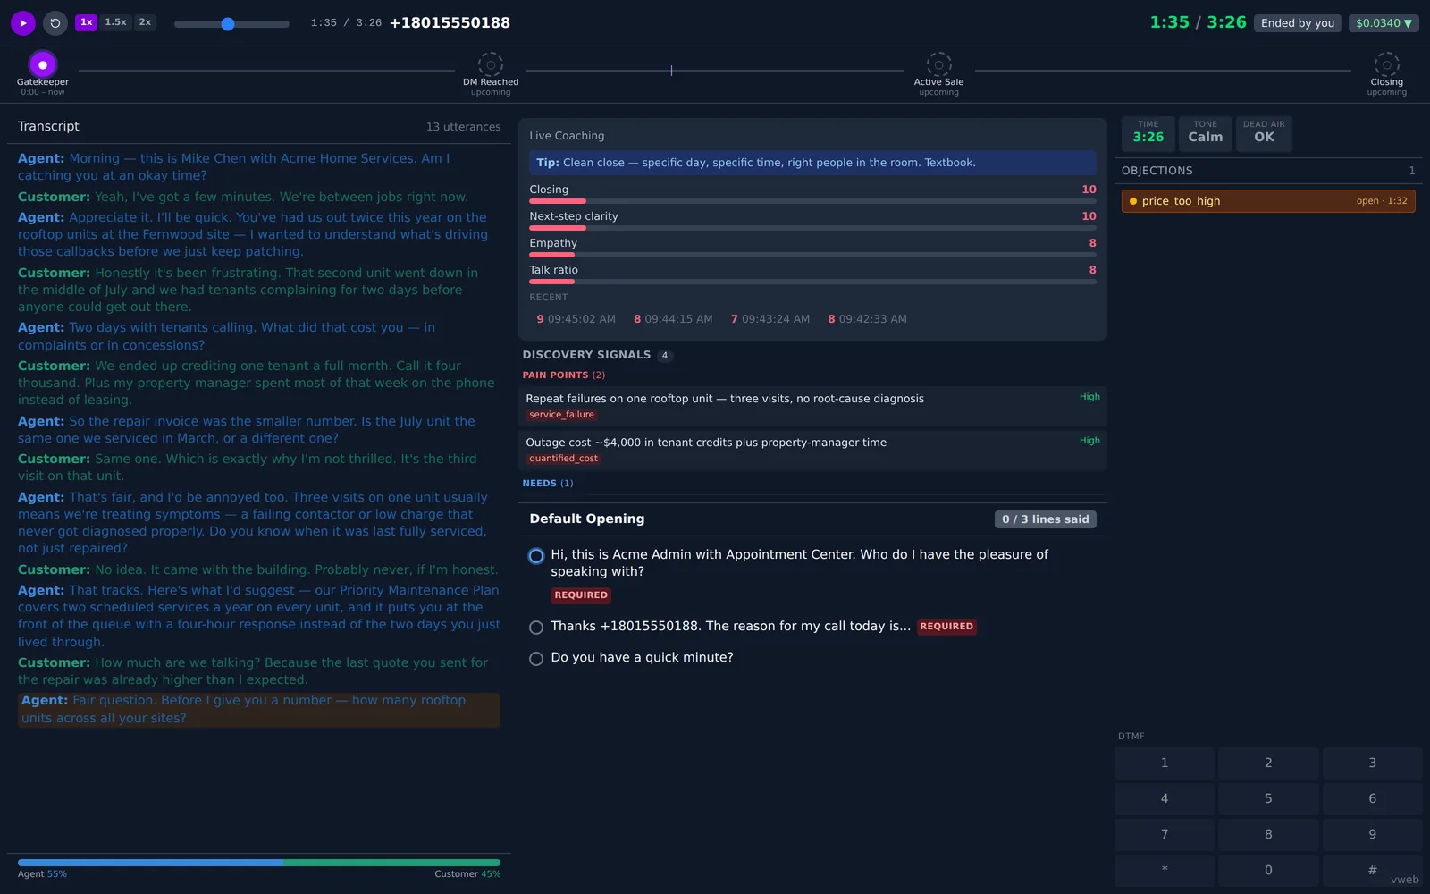This screenshot has width=1430, height=894.
Task: Click the restart playback icon
Action: (55, 23)
